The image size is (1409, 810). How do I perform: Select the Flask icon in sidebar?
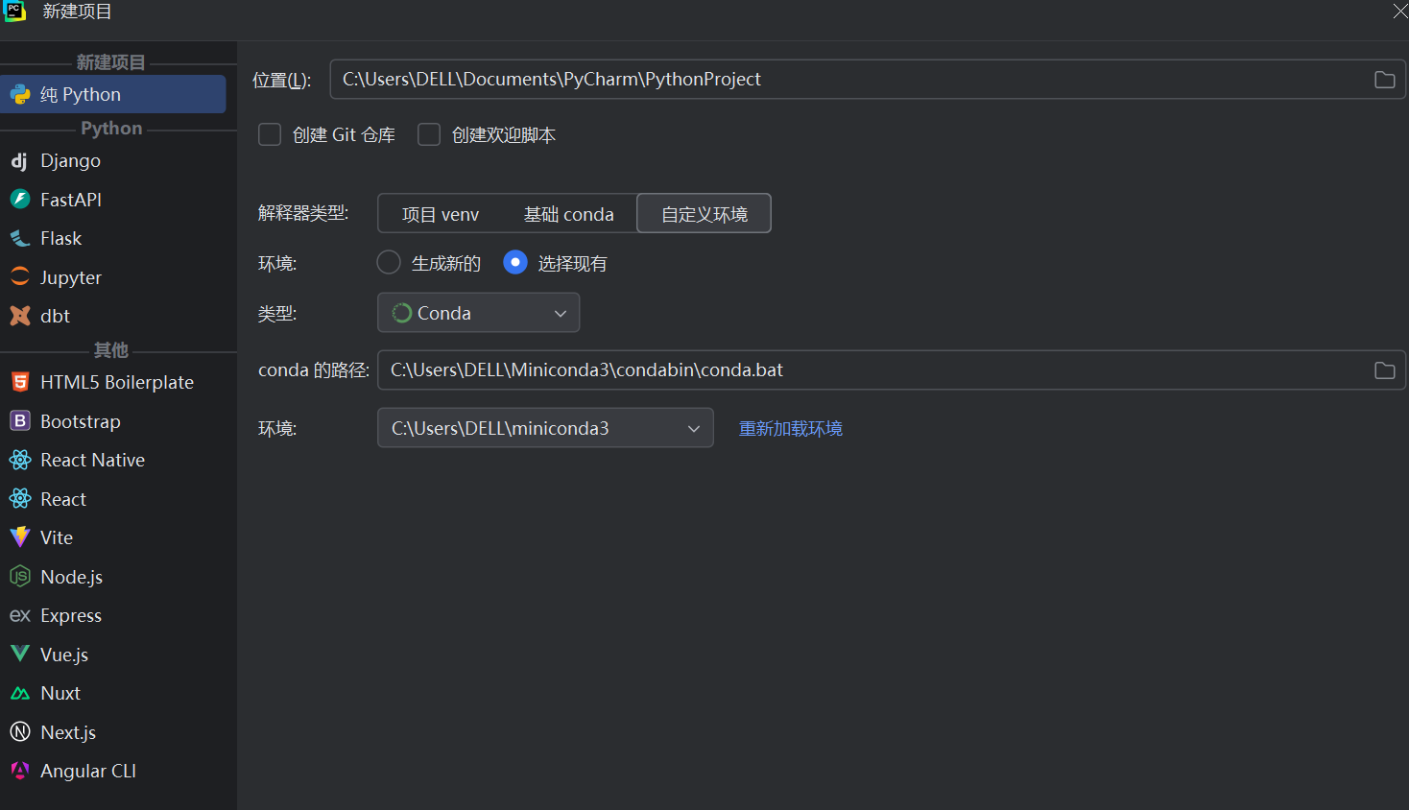(x=20, y=238)
